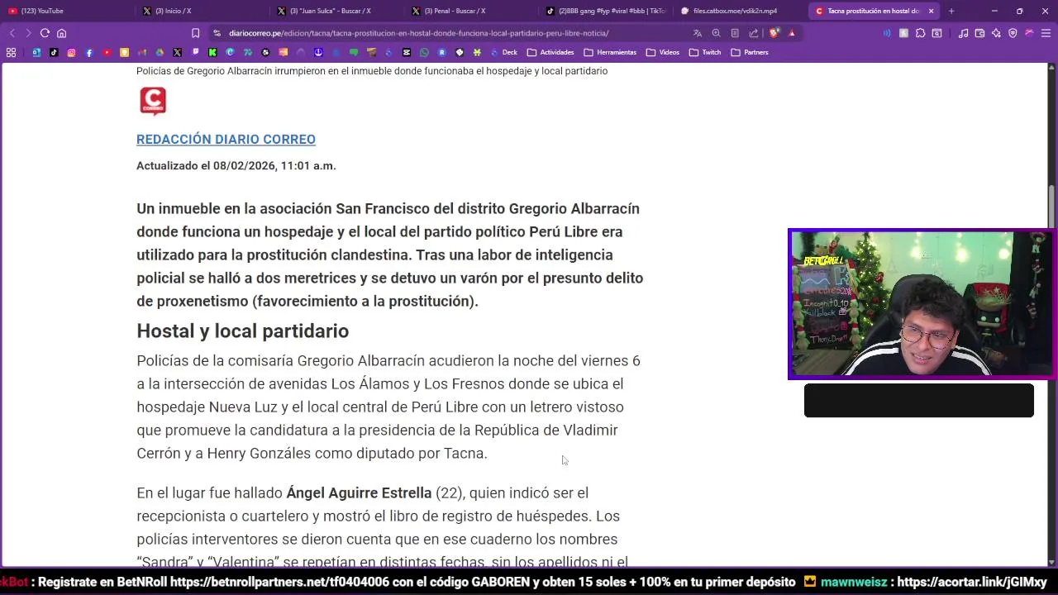This screenshot has width=1058, height=595.
Task: Open Brave Rewards triangle icon
Action: coord(791,33)
